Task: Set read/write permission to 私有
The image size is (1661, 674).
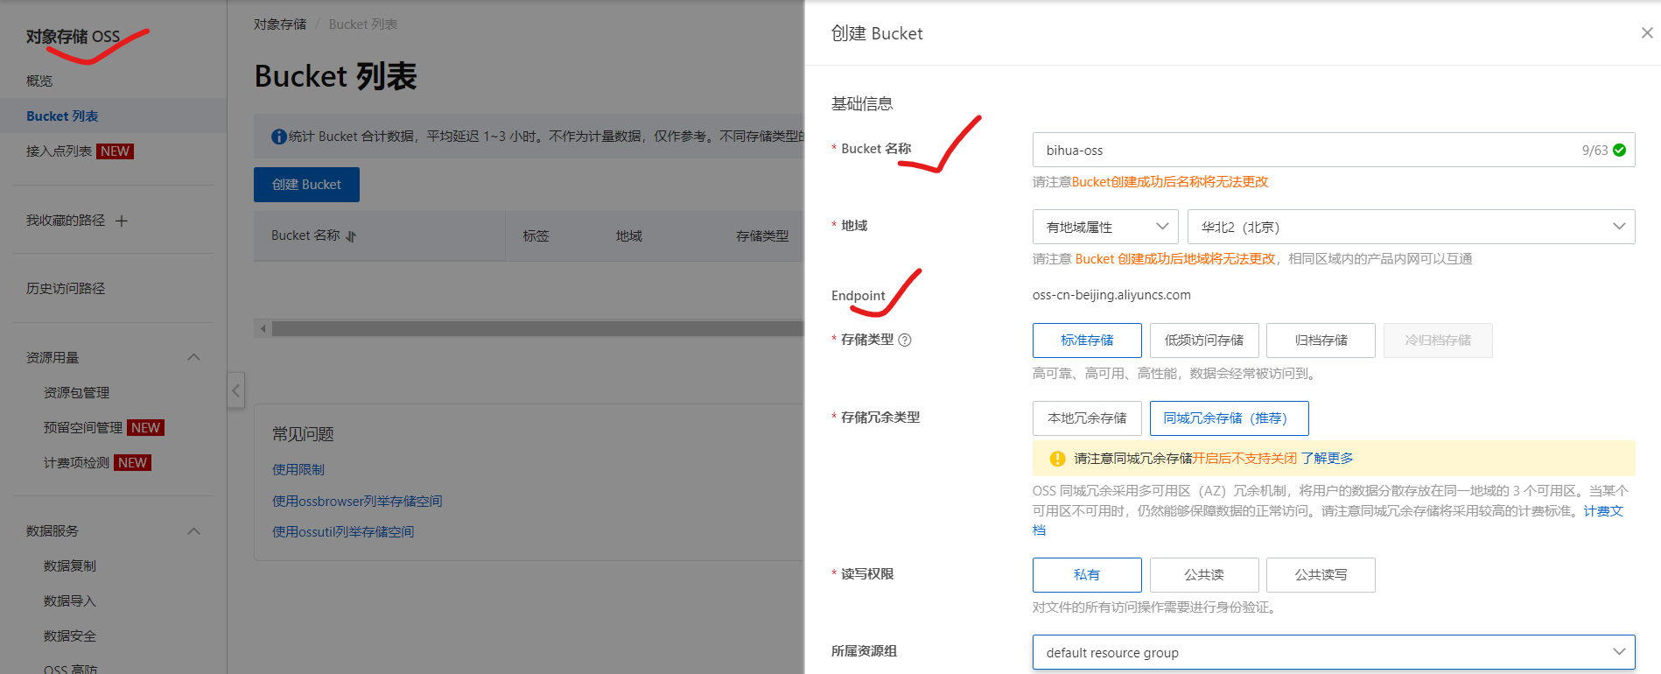Action: pos(1087,575)
